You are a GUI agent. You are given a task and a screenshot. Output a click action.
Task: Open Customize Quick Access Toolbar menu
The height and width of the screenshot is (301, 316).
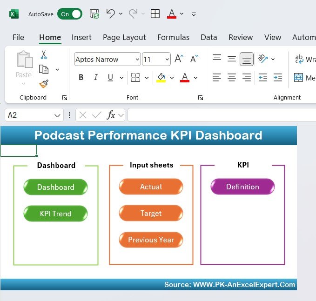(x=194, y=14)
